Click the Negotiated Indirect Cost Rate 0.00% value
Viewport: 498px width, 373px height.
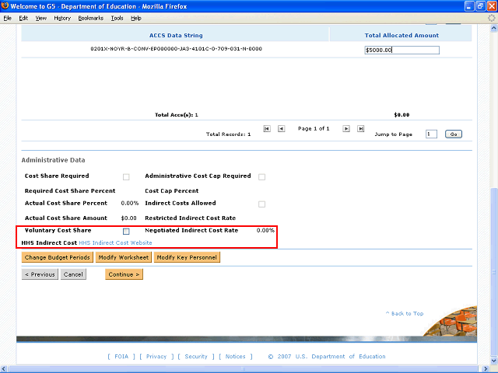[x=265, y=231]
